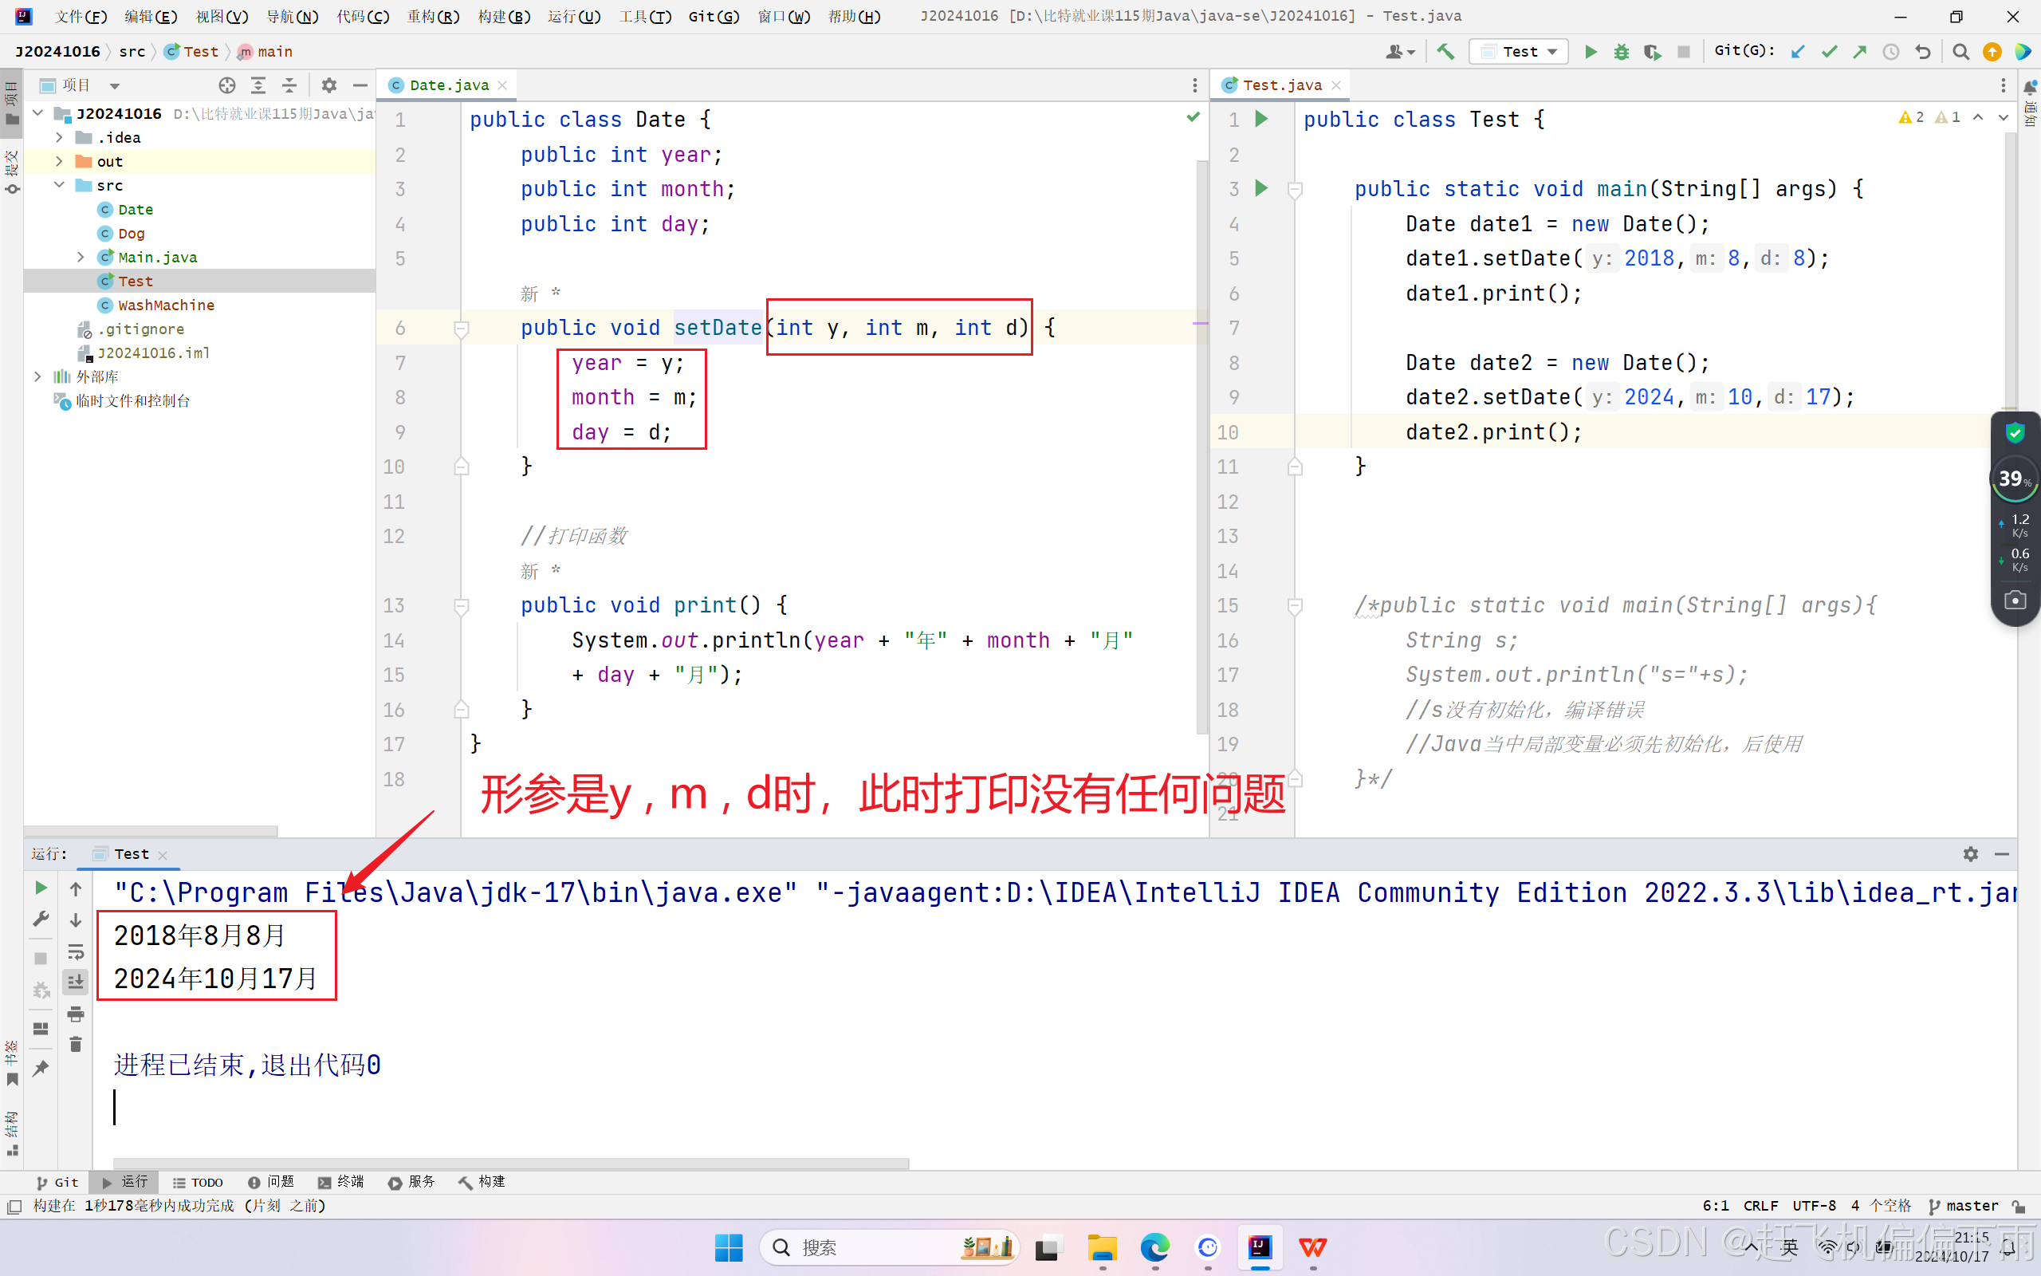Toggle soft-wrap in run console sidebar
This screenshot has height=1276, width=2041.
76,951
